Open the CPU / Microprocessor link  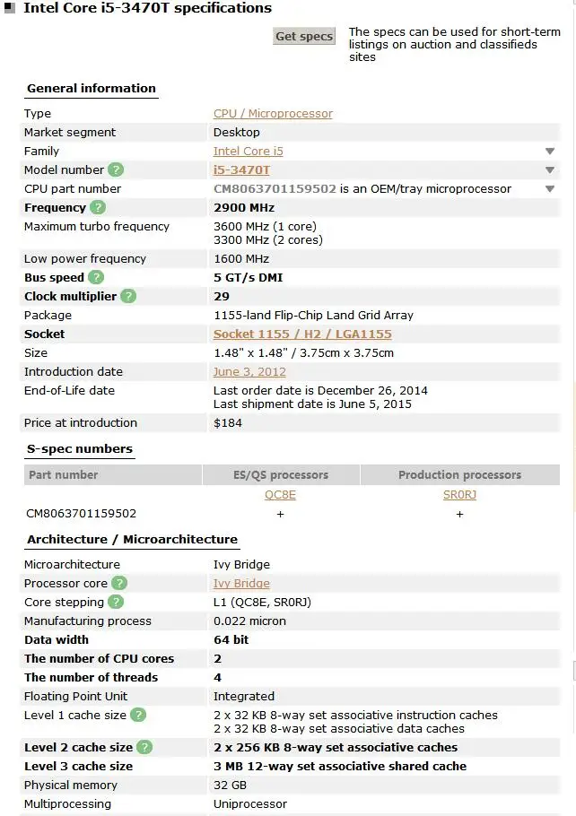pyautogui.click(x=273, y=114)
